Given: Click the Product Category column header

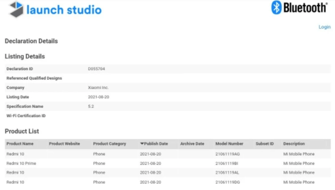Looking at the screenshot, I should coord(109,144).
